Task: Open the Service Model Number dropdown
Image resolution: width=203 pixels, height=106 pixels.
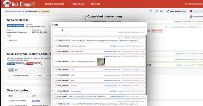Action: [24, 76]
